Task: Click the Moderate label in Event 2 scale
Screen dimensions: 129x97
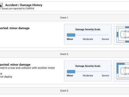Action: [88, 76]
